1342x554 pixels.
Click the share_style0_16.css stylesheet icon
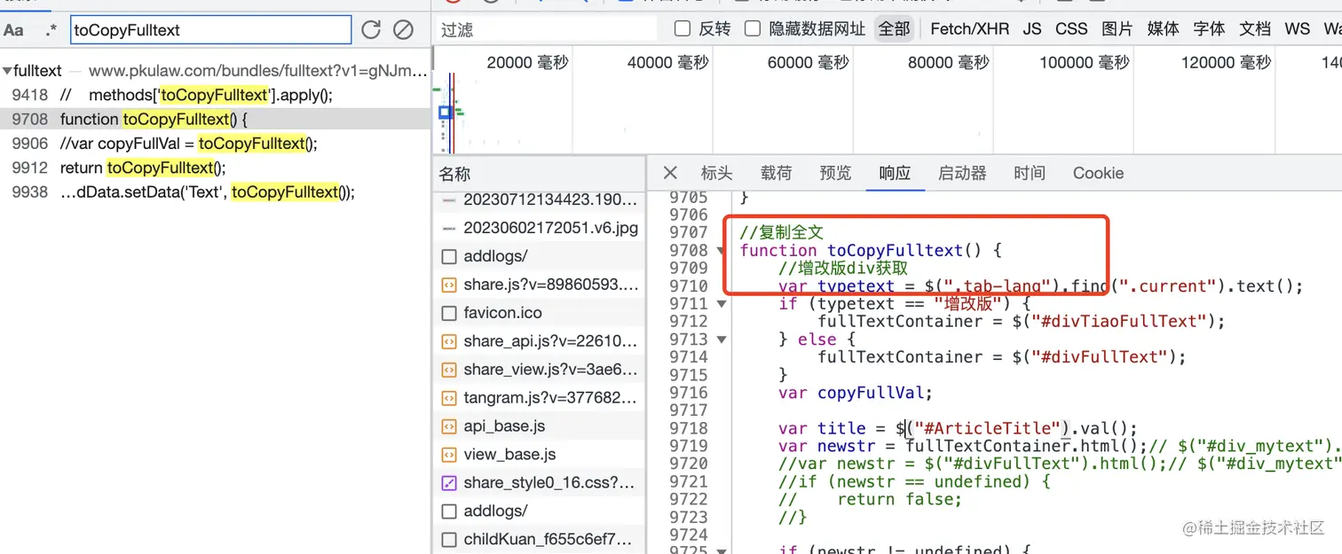pos(448,484)
